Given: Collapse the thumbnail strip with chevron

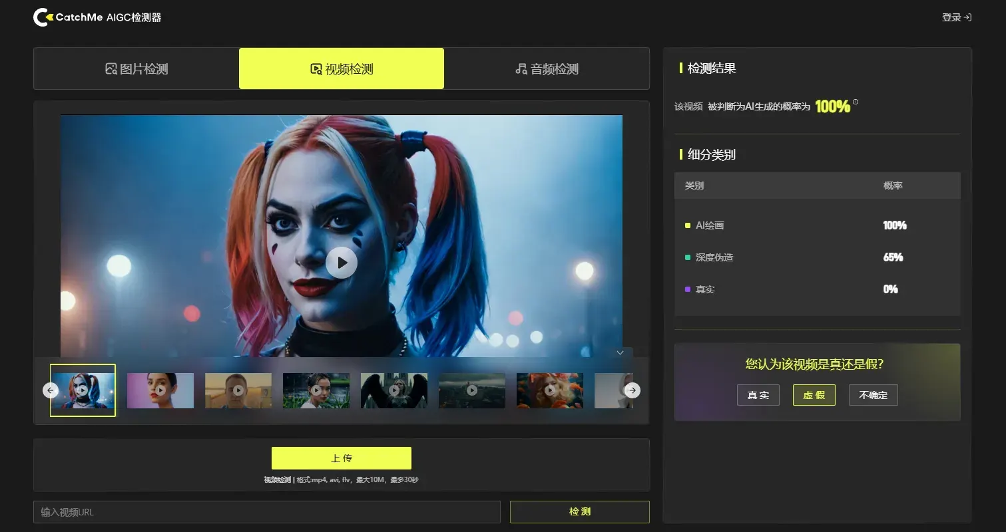Looking at the screenshot, I should click(x=620, y=352).
